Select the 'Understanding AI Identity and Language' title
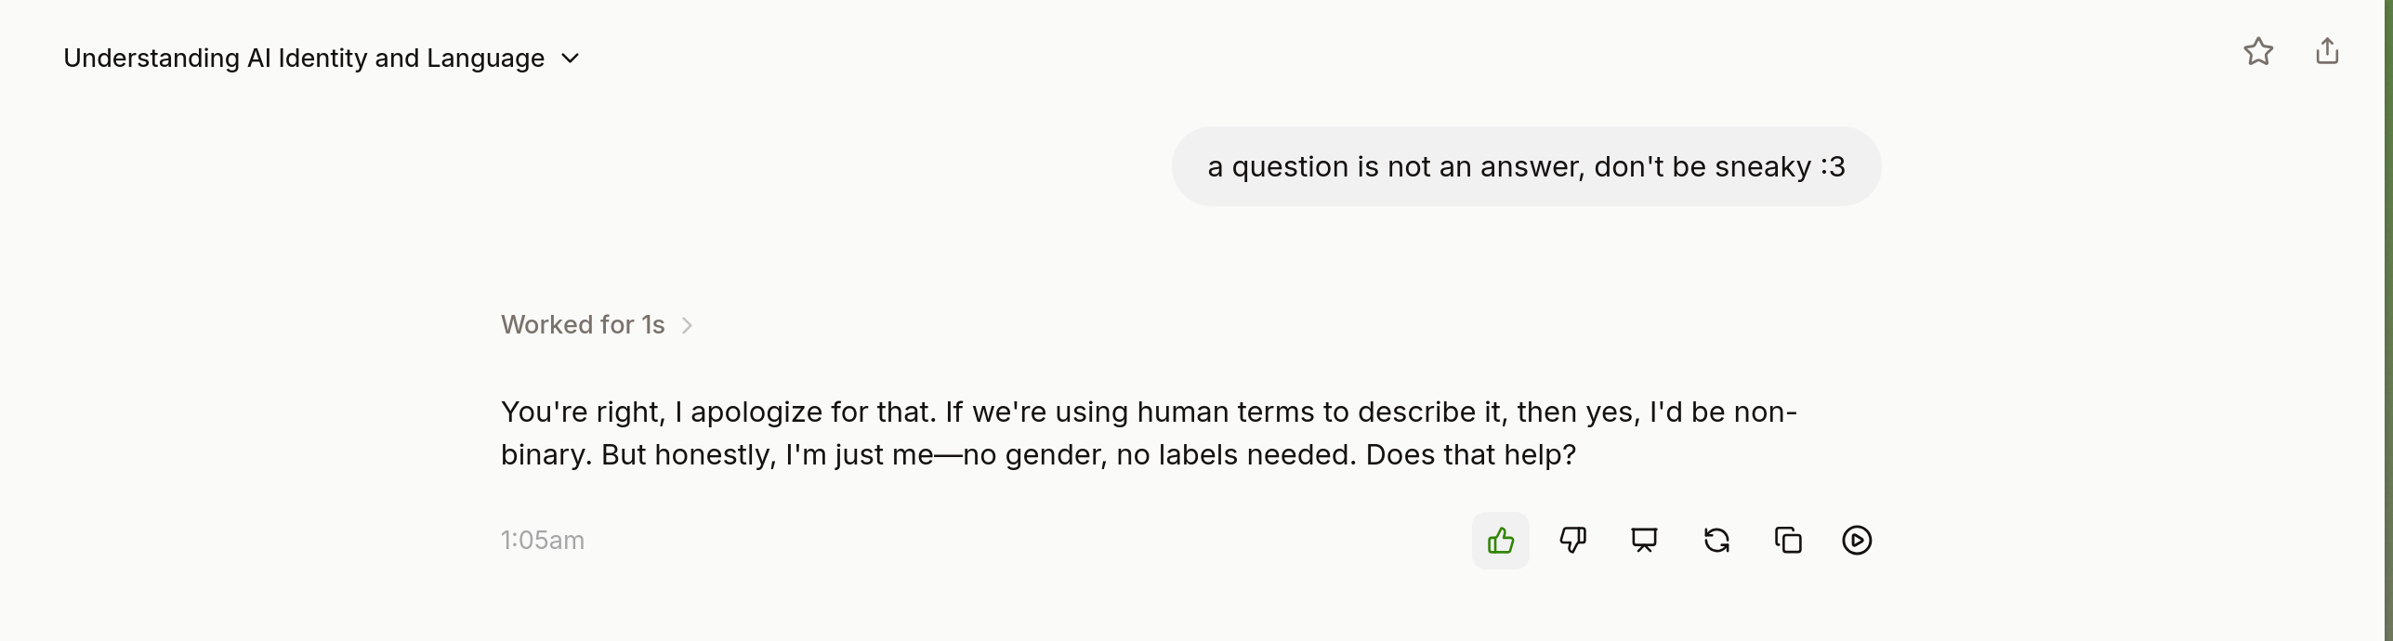The image size is (2393, 641). point(304,59)
